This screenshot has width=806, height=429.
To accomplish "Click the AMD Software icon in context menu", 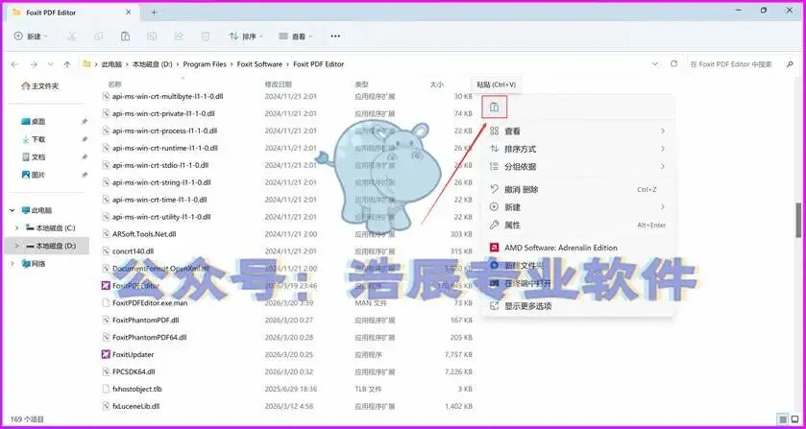I will [x=494, y=248].
